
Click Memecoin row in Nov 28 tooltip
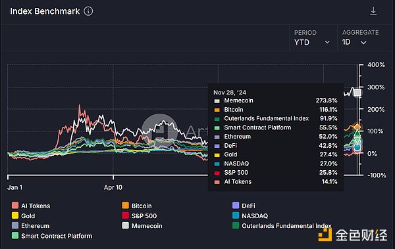[276, 101]
